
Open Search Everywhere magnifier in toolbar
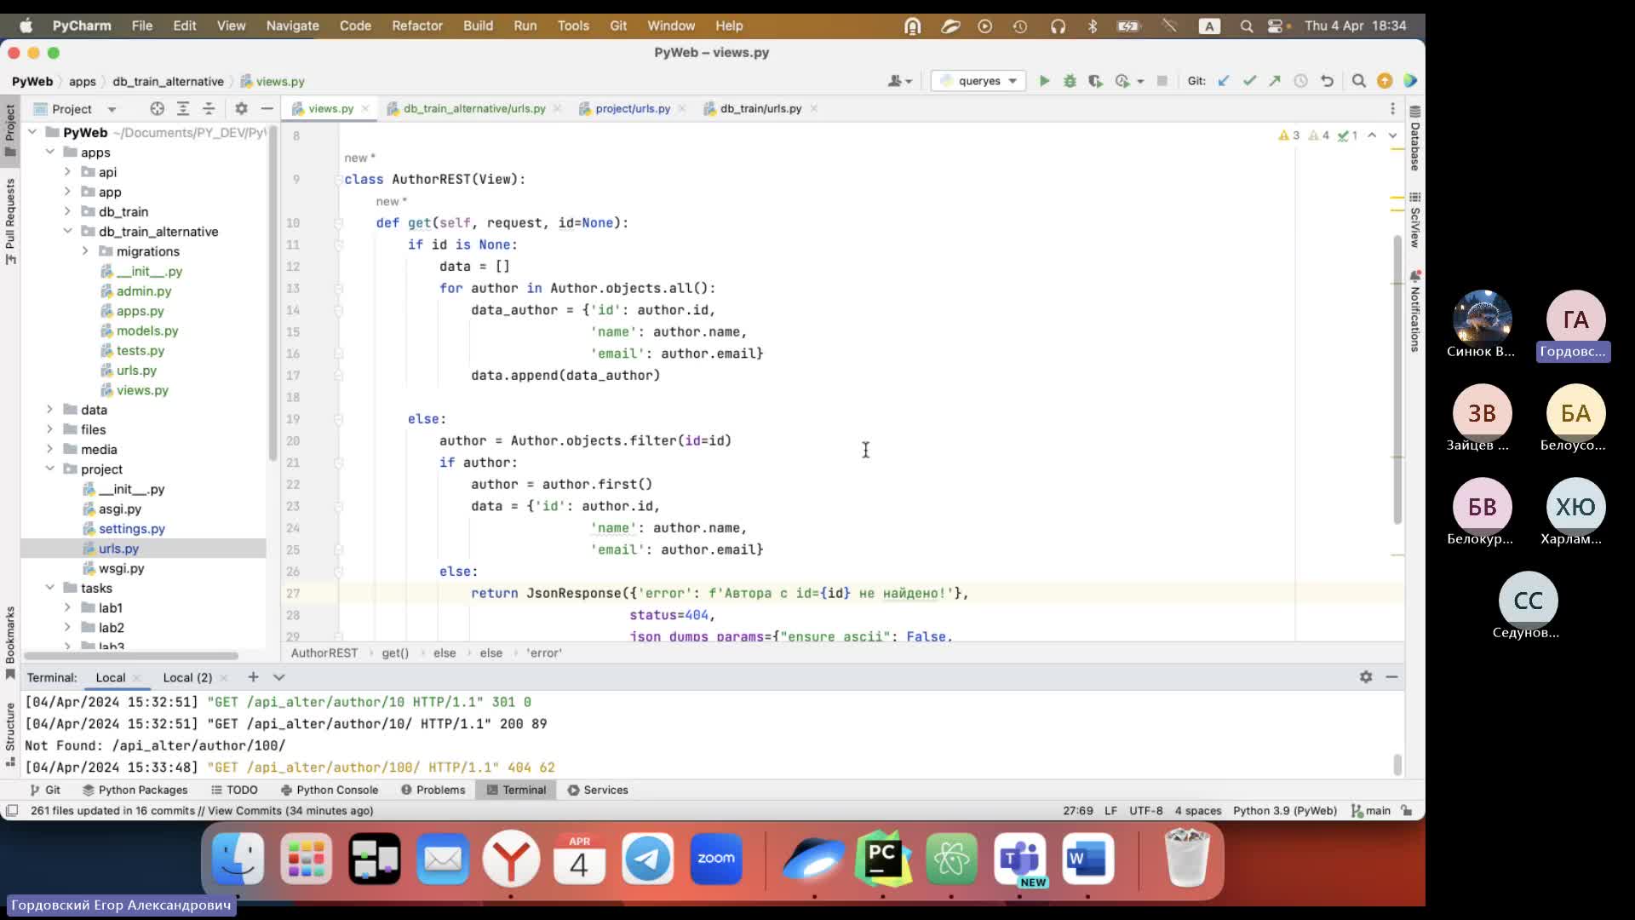point(1359,81)
